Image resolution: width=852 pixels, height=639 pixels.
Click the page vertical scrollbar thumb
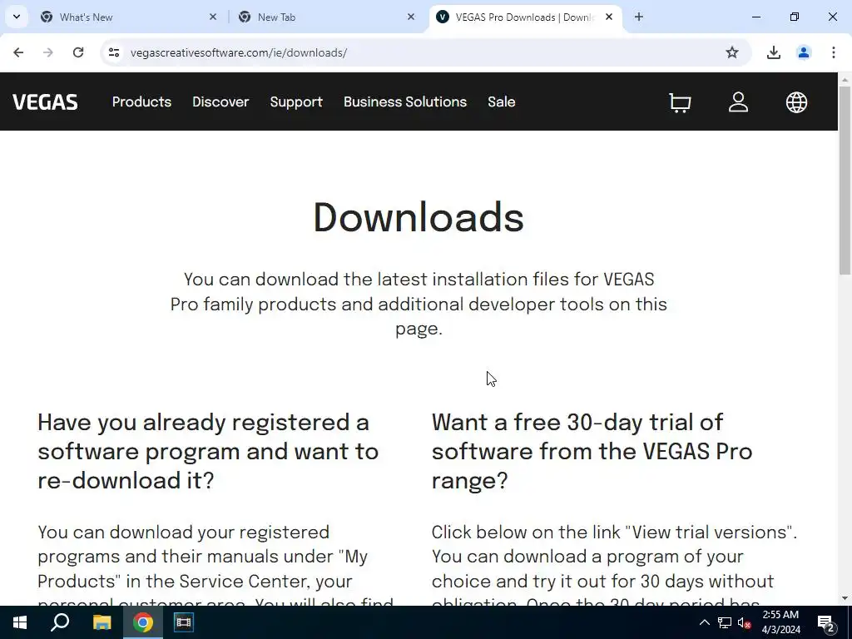pos(845,180)
